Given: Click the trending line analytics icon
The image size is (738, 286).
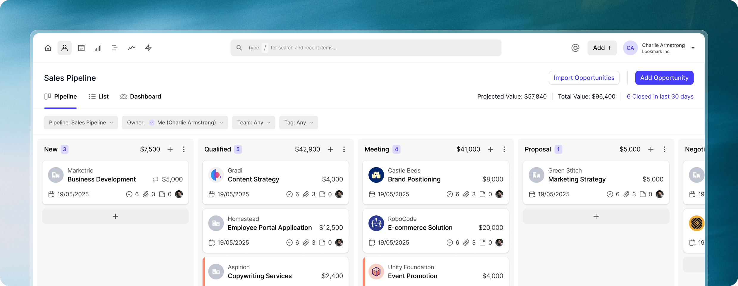Looking at the screenshot, I should [131, 48].
